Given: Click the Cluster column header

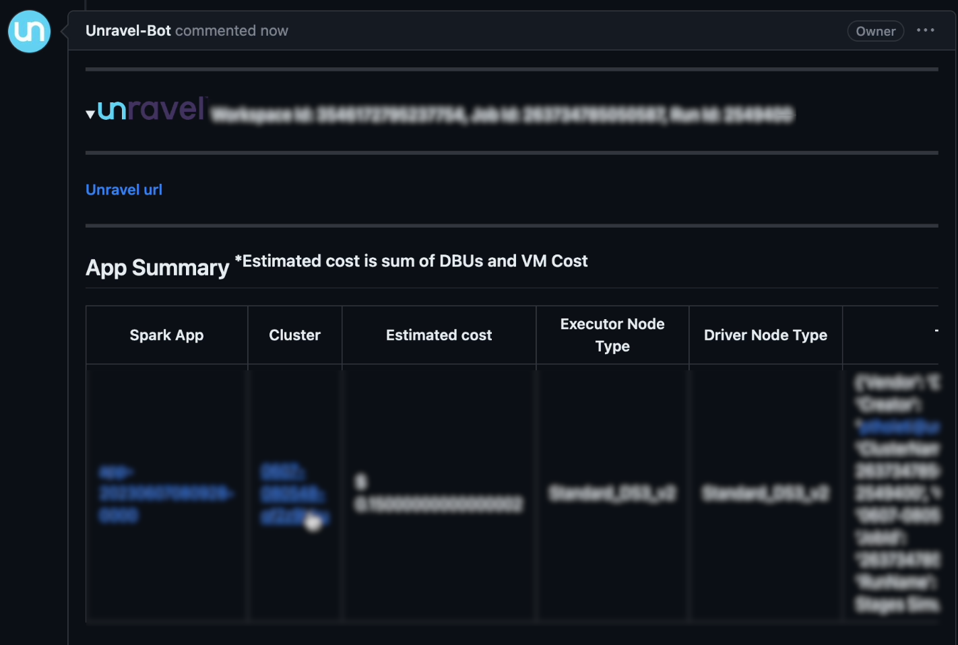Looking at the screenshot, I should click(x=295, y=335).
